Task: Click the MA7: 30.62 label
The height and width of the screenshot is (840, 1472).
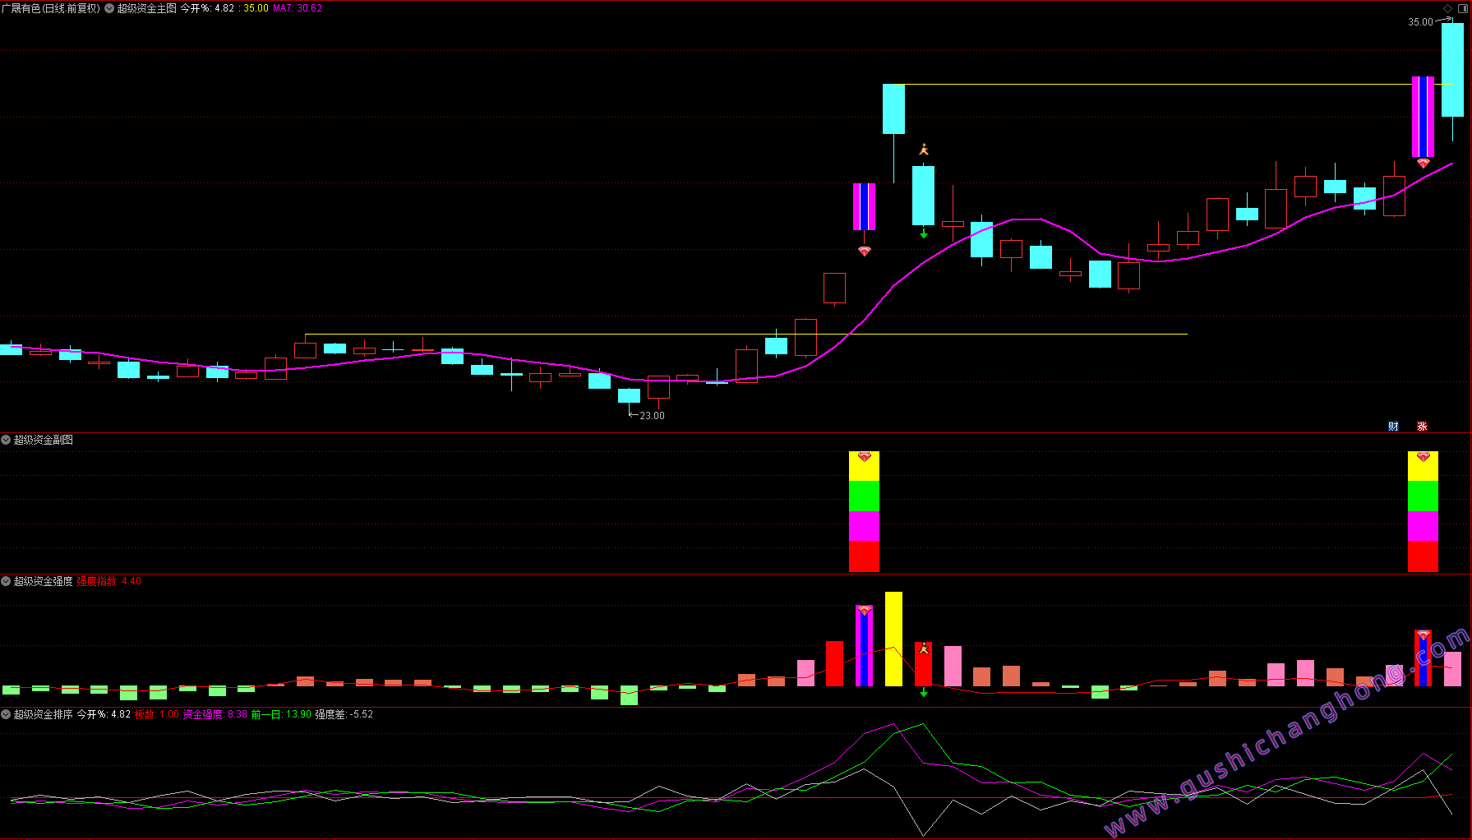Action: point(298,8)
